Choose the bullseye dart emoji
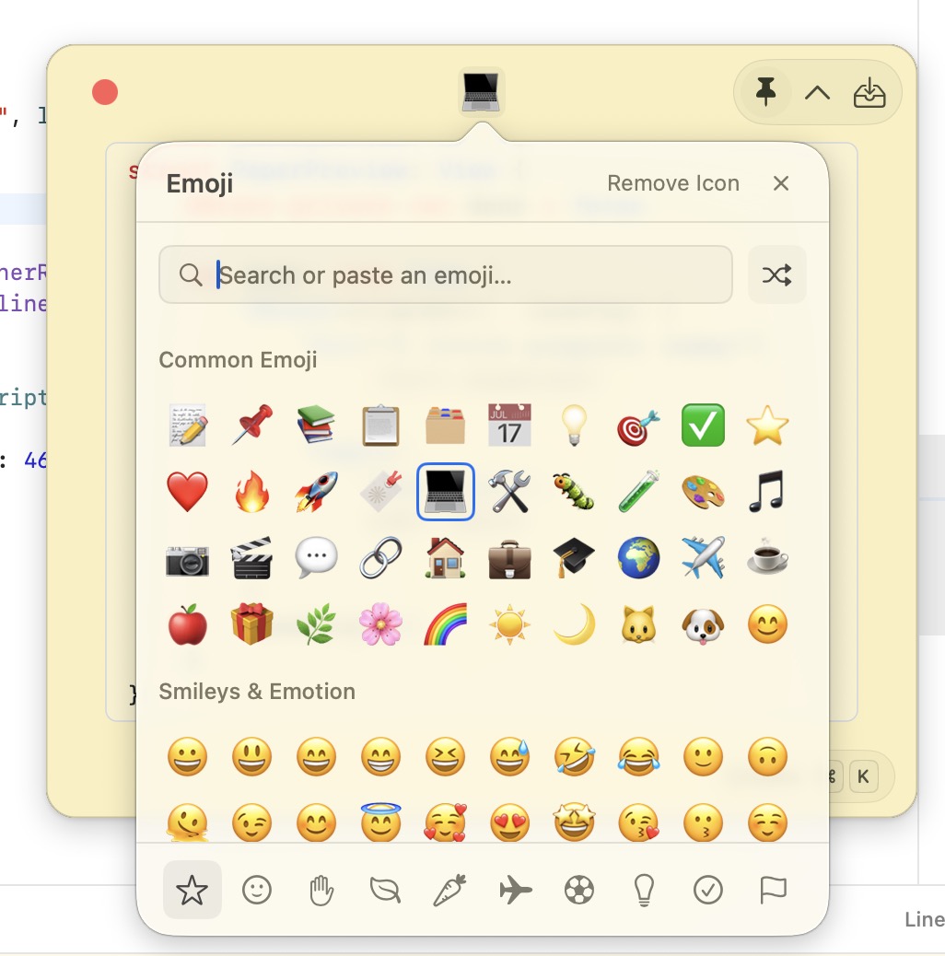 pyautogui.click(x=638, y=425)
